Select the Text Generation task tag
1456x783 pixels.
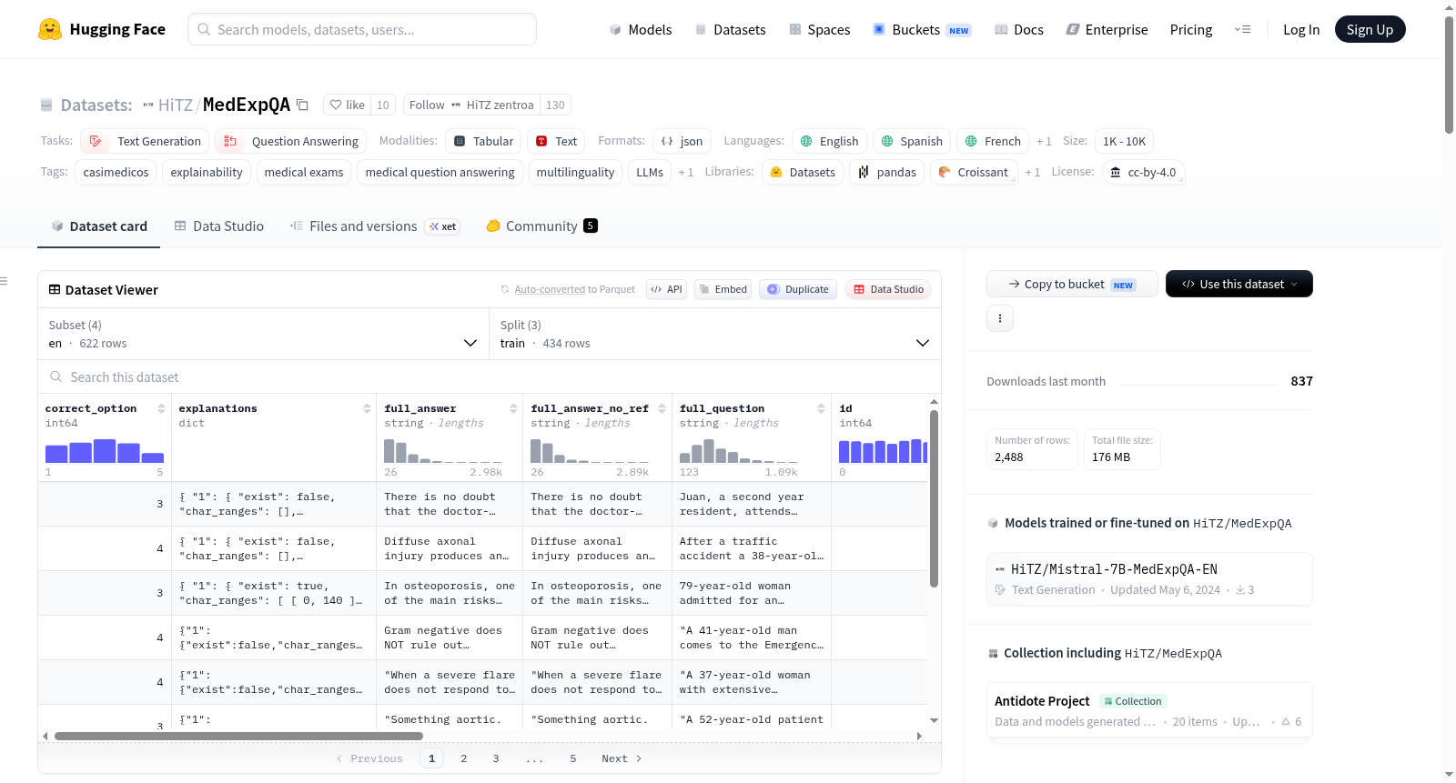tap(146, 141)
